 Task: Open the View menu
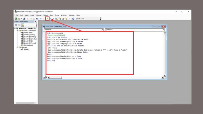click(27, 15)
